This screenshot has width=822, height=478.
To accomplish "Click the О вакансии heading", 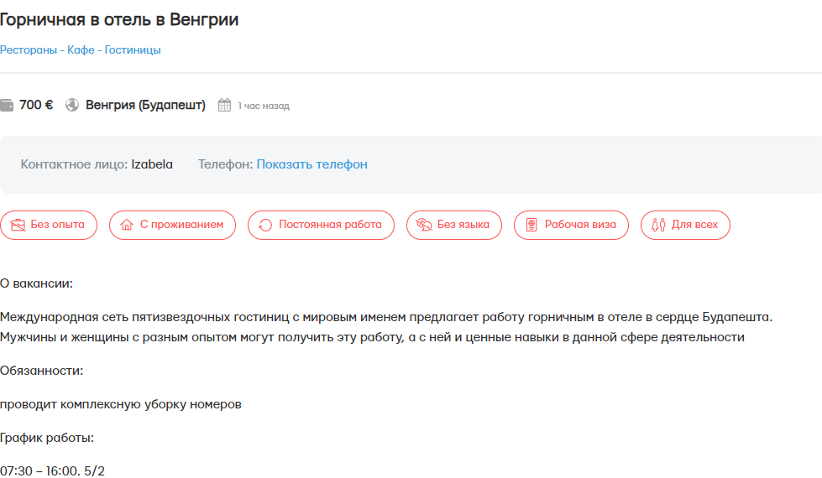I will 37,283.
